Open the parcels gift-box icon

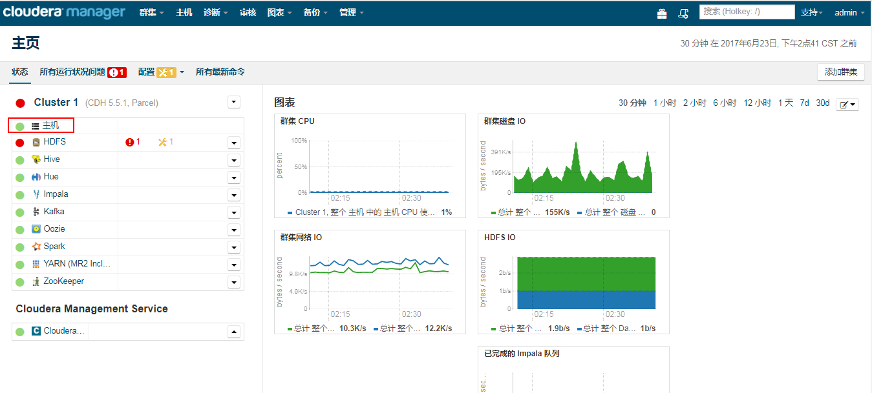[x=662, y=13]
